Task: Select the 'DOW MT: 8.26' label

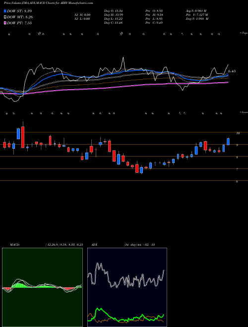Action: pyautogui.click(x=20, y=17)
